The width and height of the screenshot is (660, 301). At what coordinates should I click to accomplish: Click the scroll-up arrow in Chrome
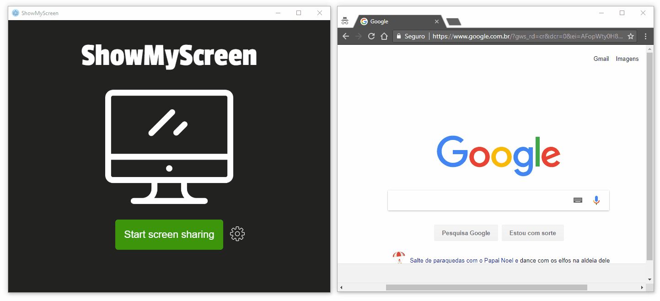[x=650, y=48]
